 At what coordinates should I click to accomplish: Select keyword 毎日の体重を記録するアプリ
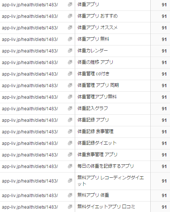click(105, 166)
